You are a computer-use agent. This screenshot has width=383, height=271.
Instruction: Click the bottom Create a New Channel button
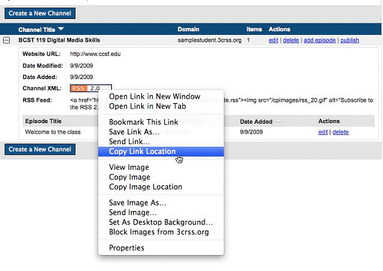[40, 149]
